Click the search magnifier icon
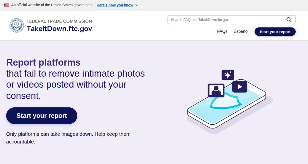308x164 pixels. 289,20
